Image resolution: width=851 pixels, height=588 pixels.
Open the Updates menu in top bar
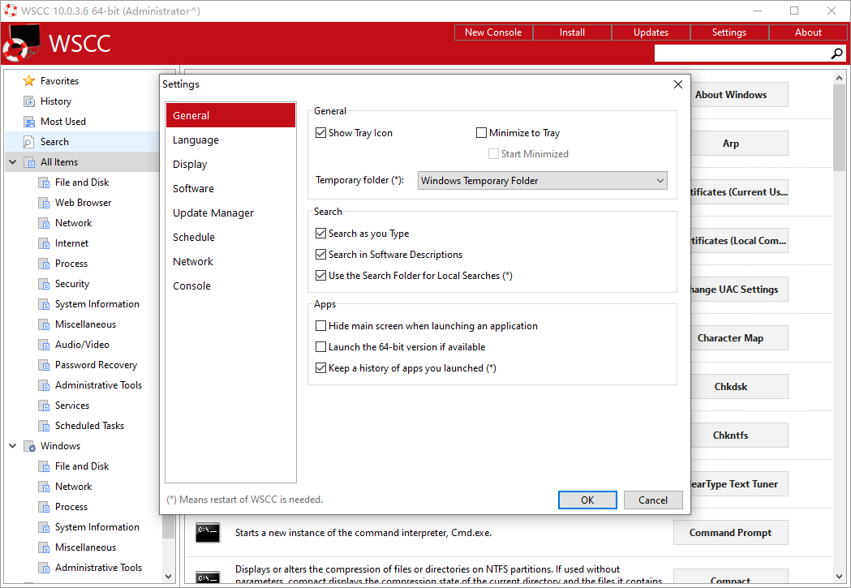point(651,32)
